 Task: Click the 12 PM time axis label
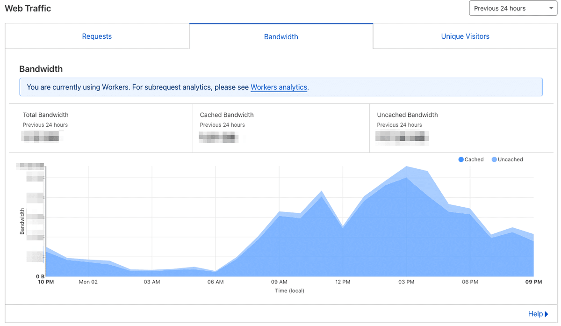[343, 282]
